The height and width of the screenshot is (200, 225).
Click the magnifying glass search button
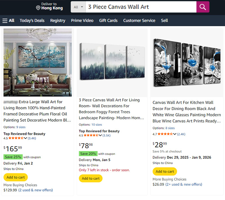click(203, 7)
